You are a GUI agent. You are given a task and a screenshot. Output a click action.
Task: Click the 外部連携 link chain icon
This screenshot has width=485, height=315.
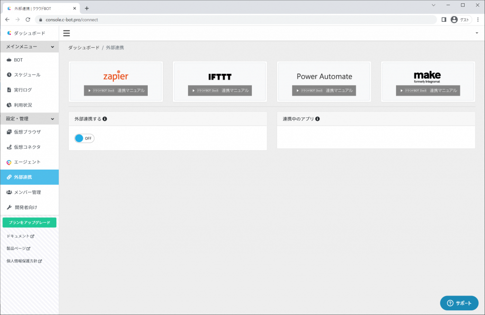point(9,177)
